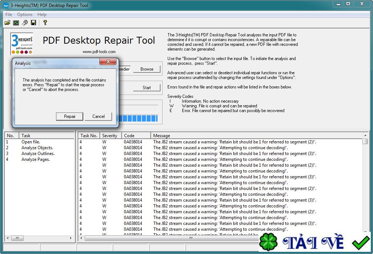Image resolution: width=373 pixels, height=254 pixels.
Task: Click the Repair wrench toolbar icon
Action: point(25,23)
